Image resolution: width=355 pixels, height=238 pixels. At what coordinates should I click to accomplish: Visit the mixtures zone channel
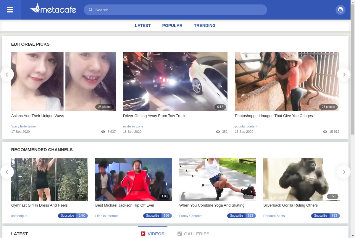pos(133,126)
